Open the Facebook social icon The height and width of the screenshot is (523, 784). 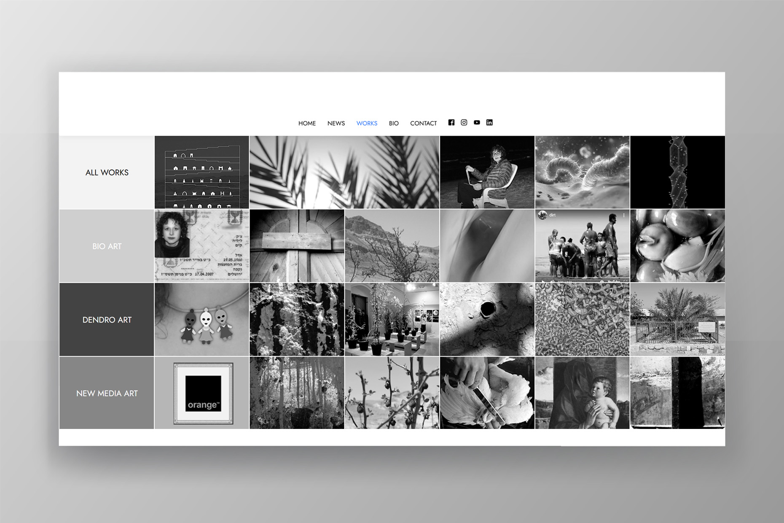coord(451,122)
